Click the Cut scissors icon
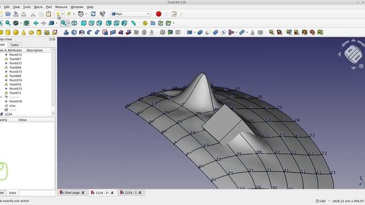 click(33, 14)
